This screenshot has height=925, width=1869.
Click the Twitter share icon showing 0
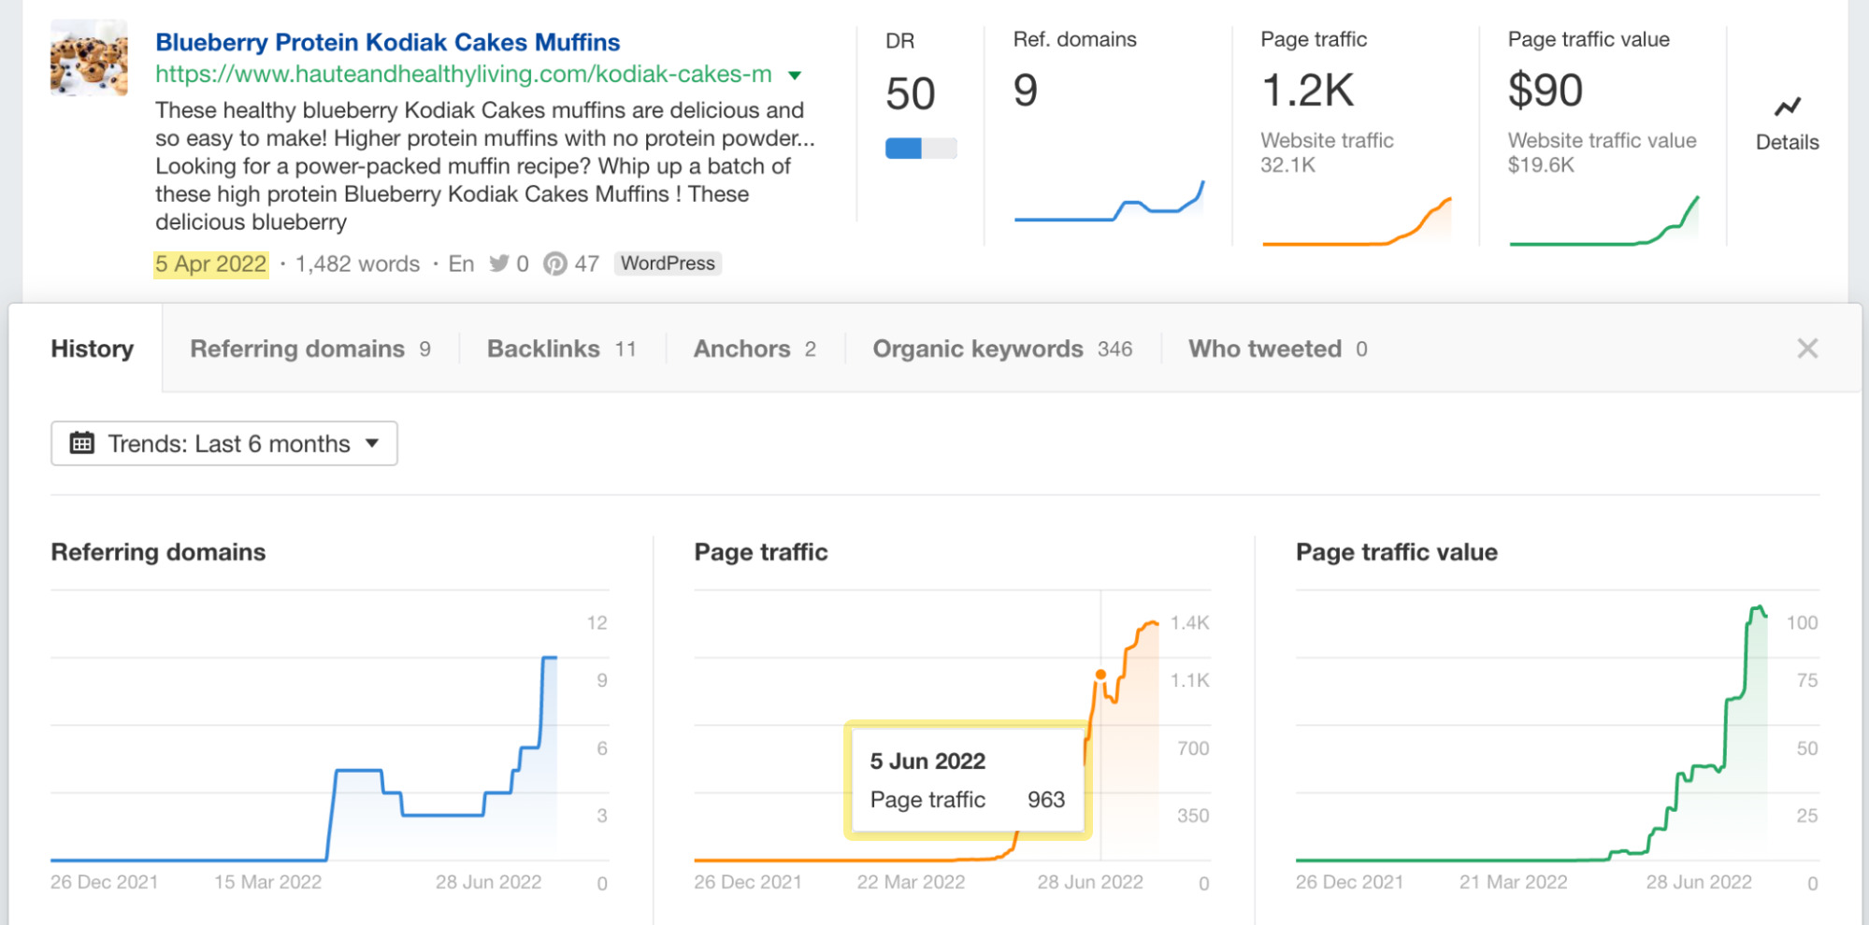click(x=501, y=263)
